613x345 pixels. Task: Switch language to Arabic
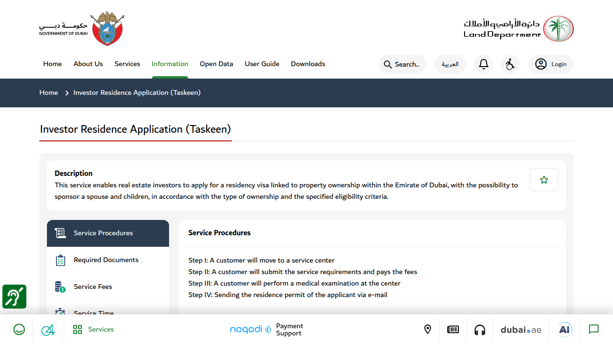tap(450, 64)
